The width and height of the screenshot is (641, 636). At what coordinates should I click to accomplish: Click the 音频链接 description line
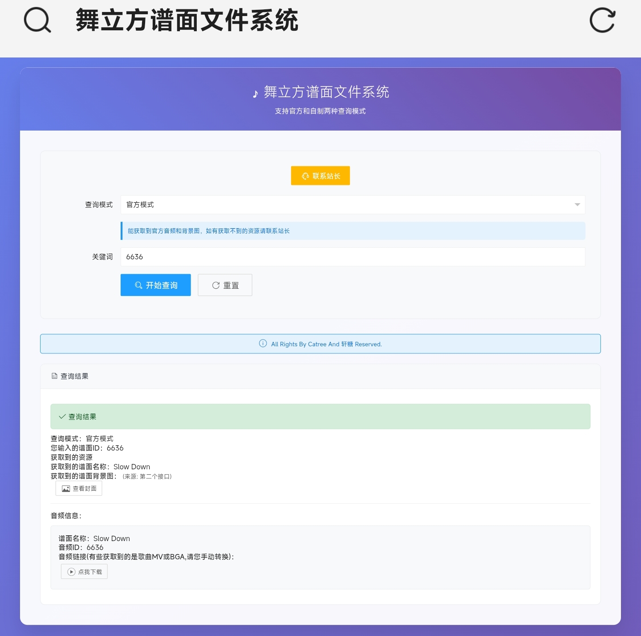tap(146, 557)
